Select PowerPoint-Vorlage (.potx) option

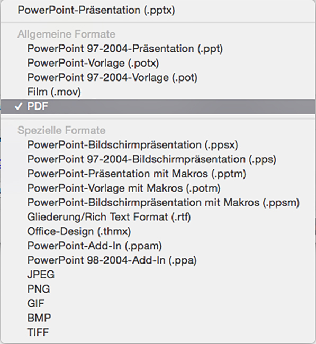click(x=158, y=63)
